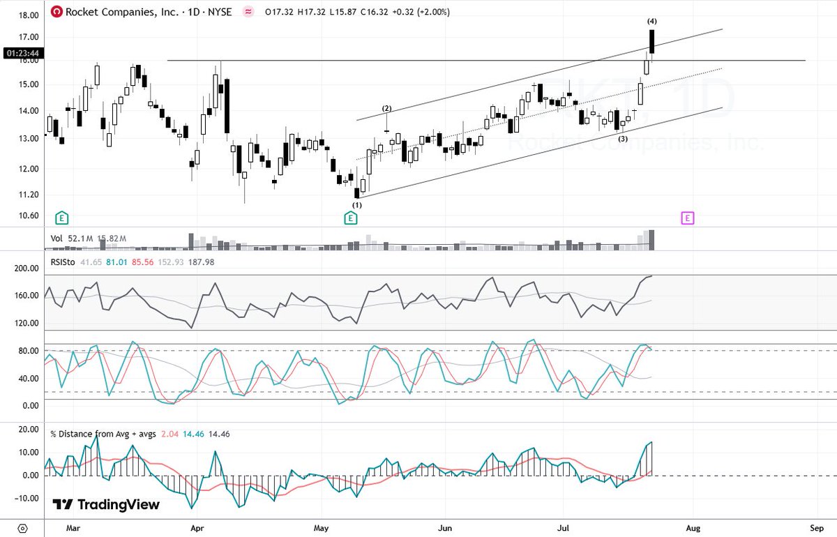This screenshot has height=537, width=837.
Task: Select the wave label (2)
Action: click(x=386, y=108)
